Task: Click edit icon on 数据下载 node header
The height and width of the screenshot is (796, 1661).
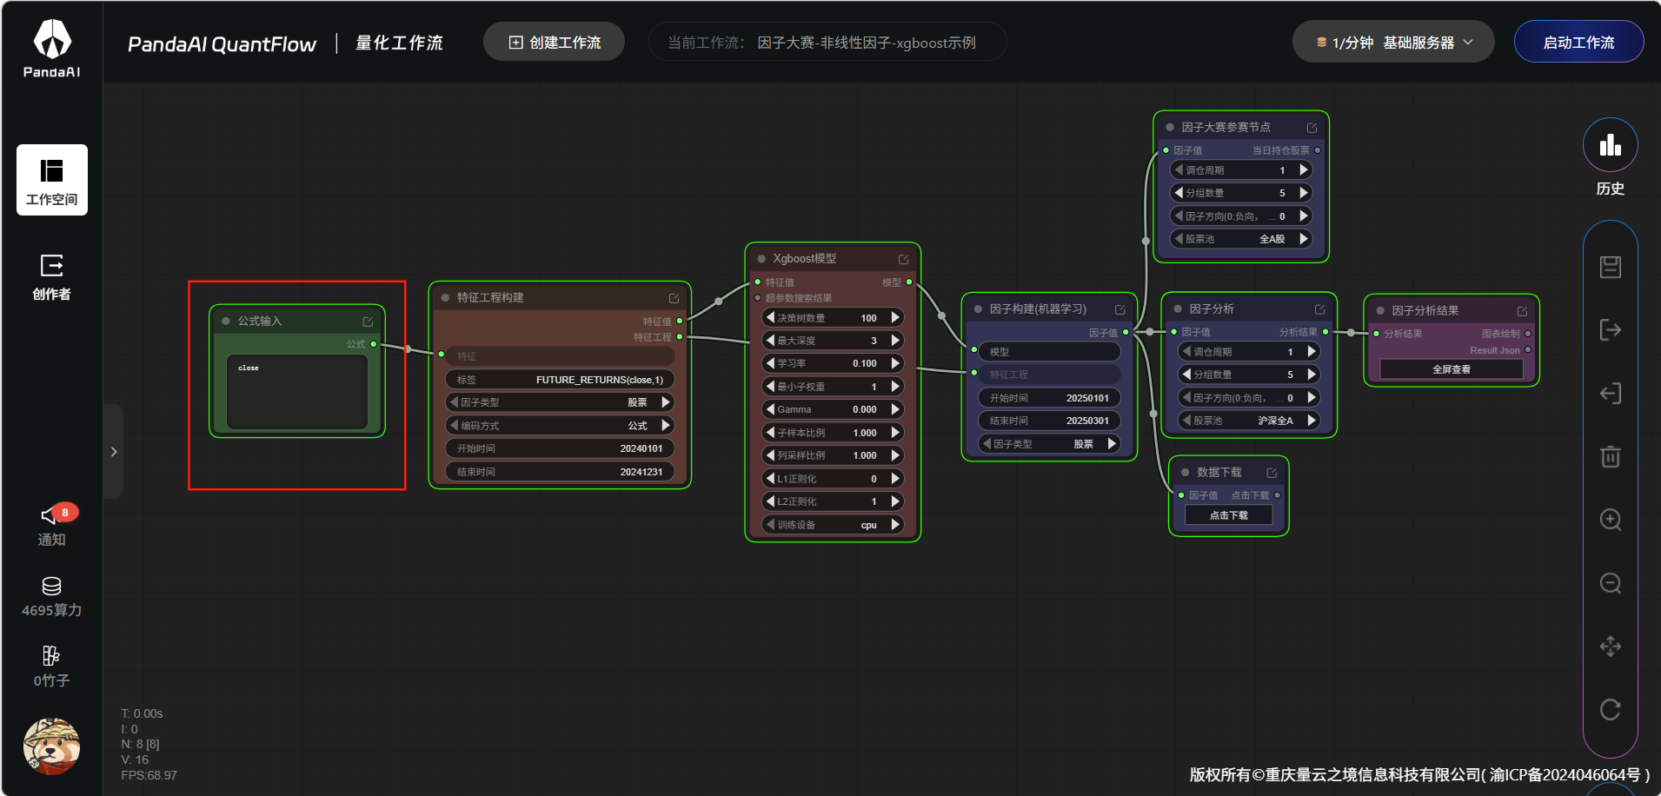Action: [x=1272, y=473]
